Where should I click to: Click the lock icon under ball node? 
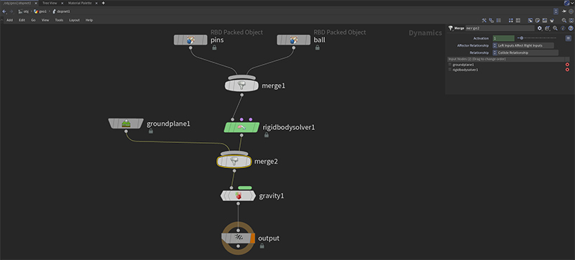pos(317,47)
